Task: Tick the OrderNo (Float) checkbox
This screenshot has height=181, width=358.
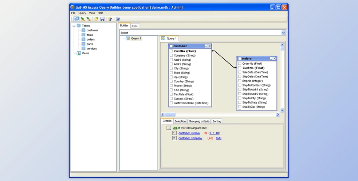Action: pyautogui.click(x=240, y=64)
